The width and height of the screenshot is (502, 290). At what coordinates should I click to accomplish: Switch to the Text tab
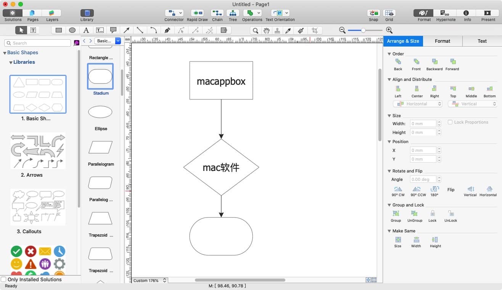(x=482, y=41)
